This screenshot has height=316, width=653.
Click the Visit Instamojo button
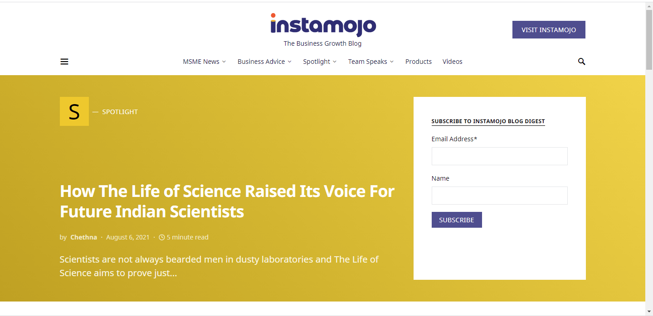(x=549, y=30)
